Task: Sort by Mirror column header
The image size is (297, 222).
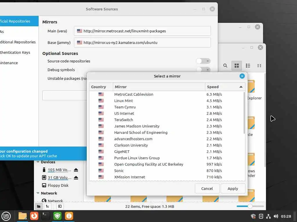Action: pyautogui.click(x=159, y=87)
